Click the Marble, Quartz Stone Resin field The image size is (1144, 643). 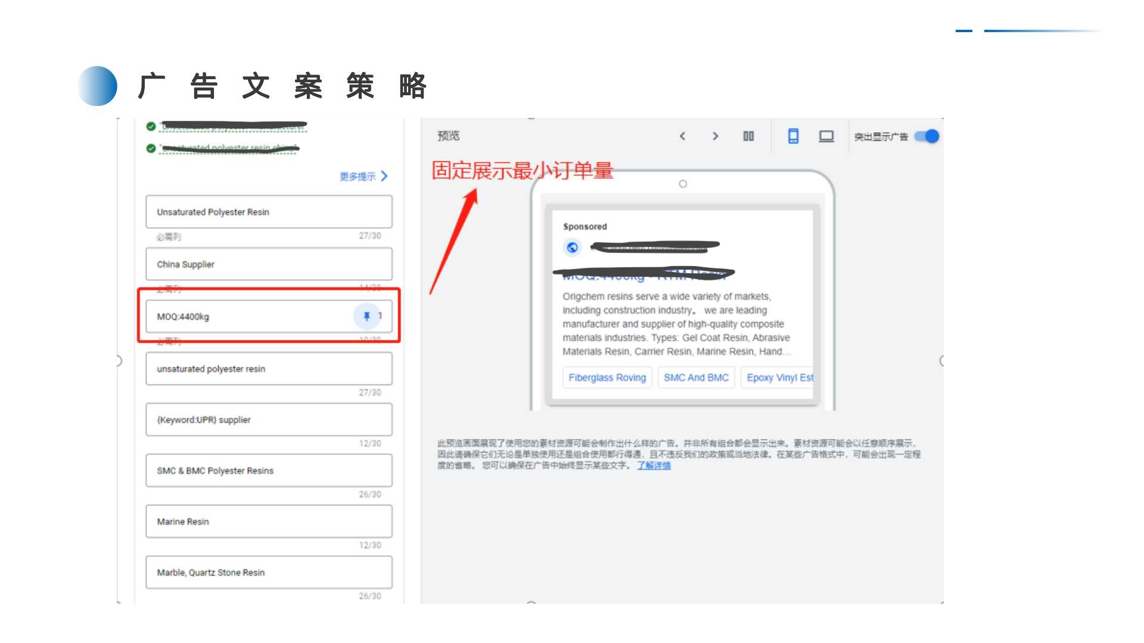pyautogui.click(x=269, y=572)
